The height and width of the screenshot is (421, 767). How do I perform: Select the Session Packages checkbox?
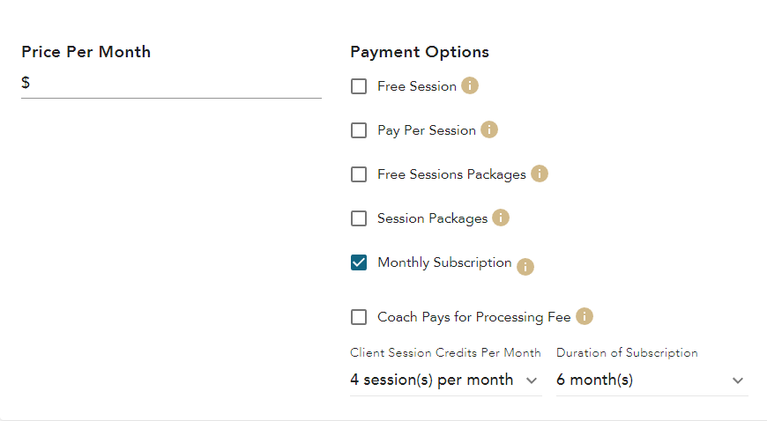(x=359, y=218)
